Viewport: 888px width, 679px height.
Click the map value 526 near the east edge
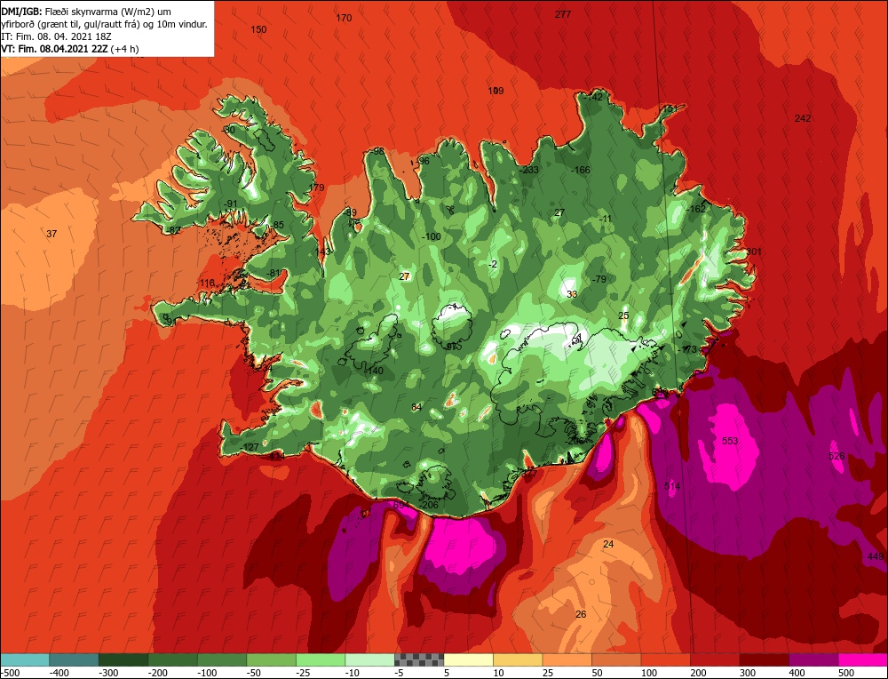point(836,456)
